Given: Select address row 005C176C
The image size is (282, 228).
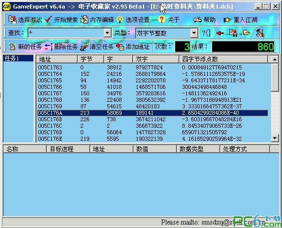Looking at the screenshot, I should tap(152, 126).
